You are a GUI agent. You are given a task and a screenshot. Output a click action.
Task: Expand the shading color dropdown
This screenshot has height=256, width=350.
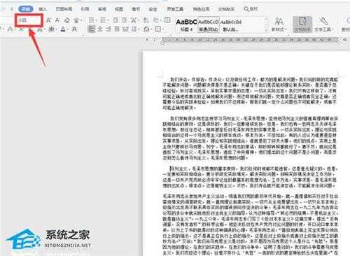tap(151, 29)
